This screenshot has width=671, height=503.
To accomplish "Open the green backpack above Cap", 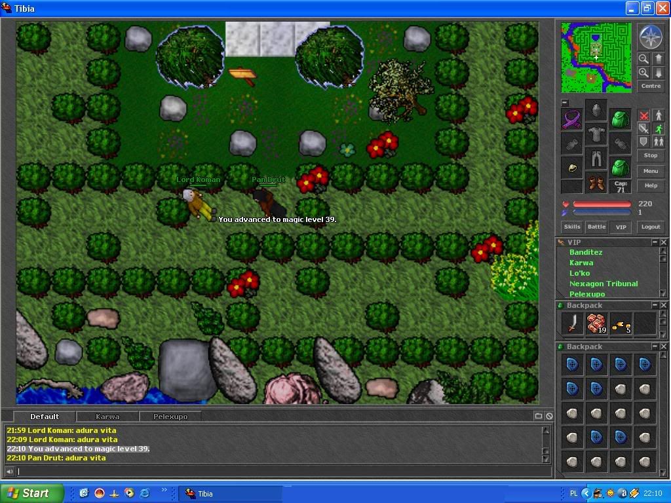I will click(620, 168).
